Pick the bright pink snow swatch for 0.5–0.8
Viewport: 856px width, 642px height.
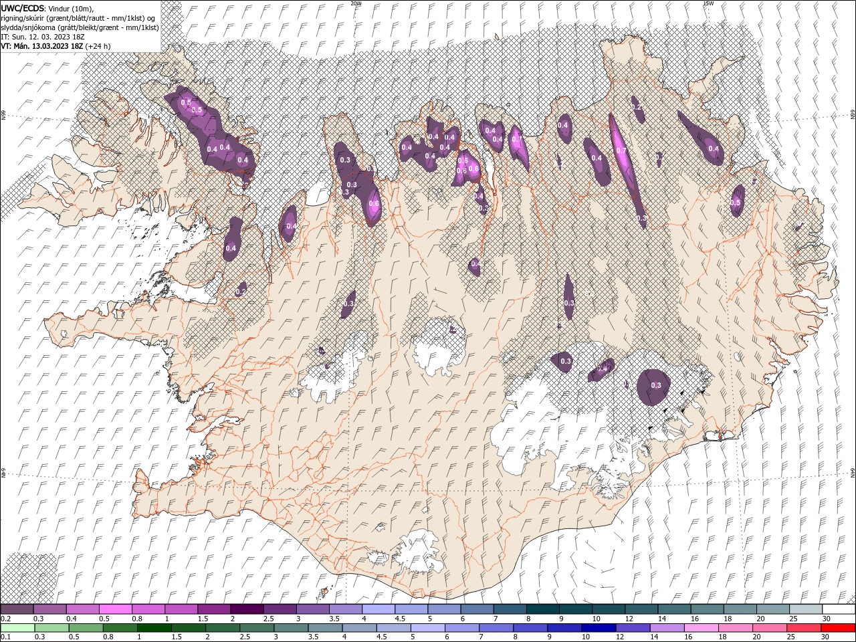pyautogui.click(x=116, y=609)
